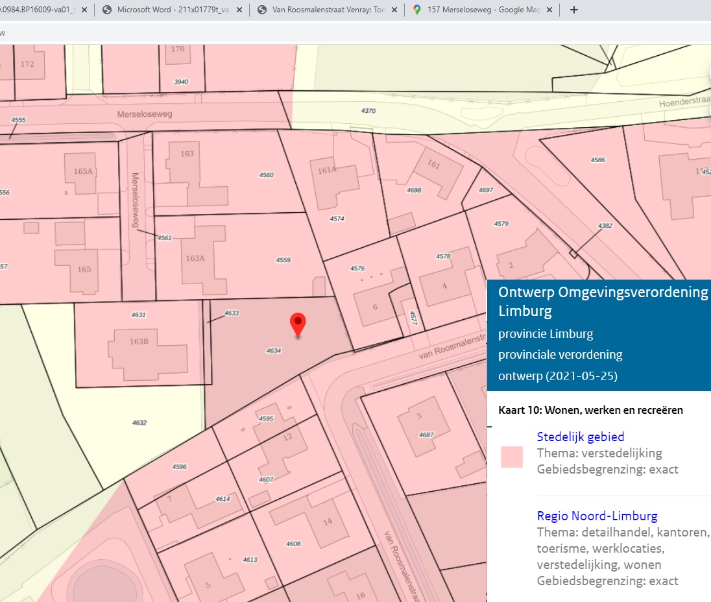The image size is (711, 602).
Task: Close the Google Maps tab
Action: tap(549, 10)
